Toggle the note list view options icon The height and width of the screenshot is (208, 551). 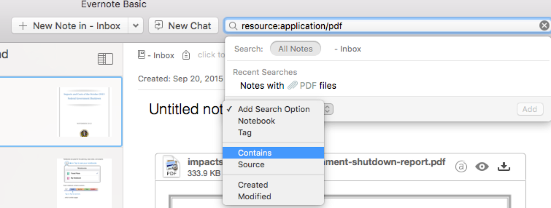[105, 59]
